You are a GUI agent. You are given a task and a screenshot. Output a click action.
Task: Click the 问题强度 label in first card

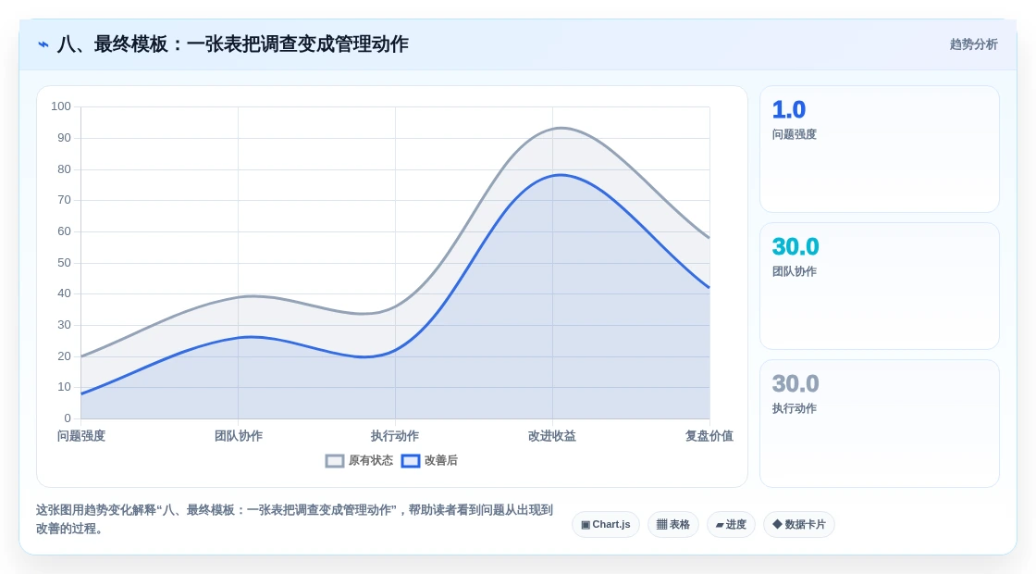(795, 134)
